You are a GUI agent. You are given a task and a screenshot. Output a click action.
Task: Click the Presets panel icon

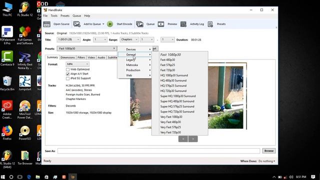coord(210,24)
